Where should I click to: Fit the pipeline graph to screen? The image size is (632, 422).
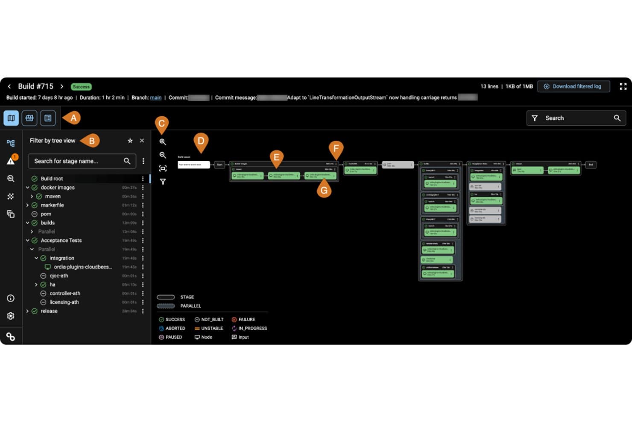(163, 168)
